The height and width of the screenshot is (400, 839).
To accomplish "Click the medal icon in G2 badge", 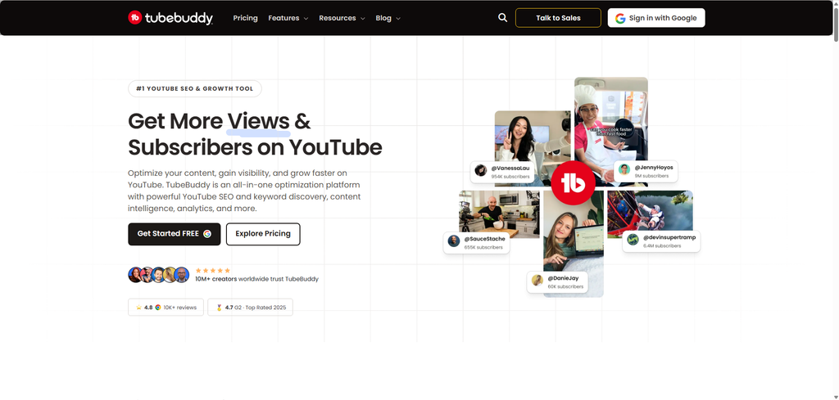I will [219, 308].
